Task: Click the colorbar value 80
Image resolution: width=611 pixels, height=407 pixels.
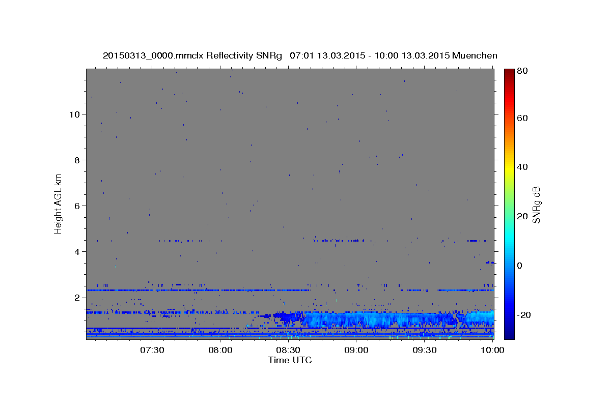Action: point(522,71)
